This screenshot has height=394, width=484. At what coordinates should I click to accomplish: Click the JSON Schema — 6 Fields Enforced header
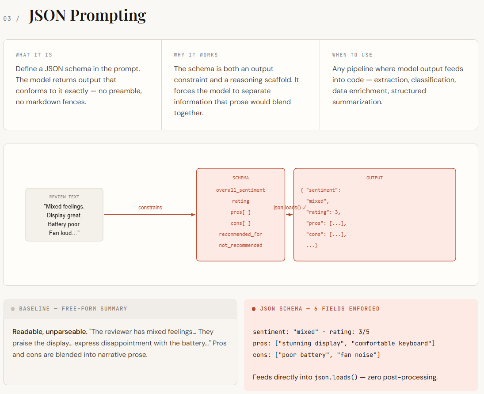tap(320, 309)
